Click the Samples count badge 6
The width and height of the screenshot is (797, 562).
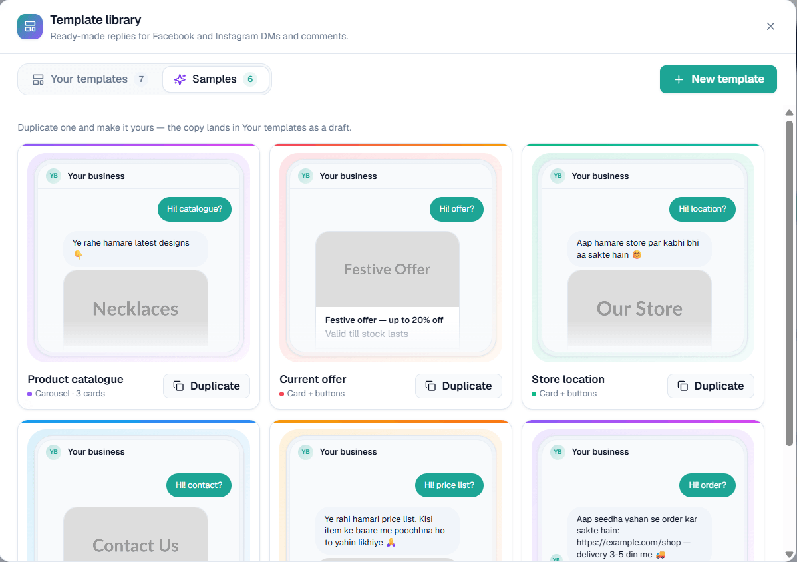250,79
